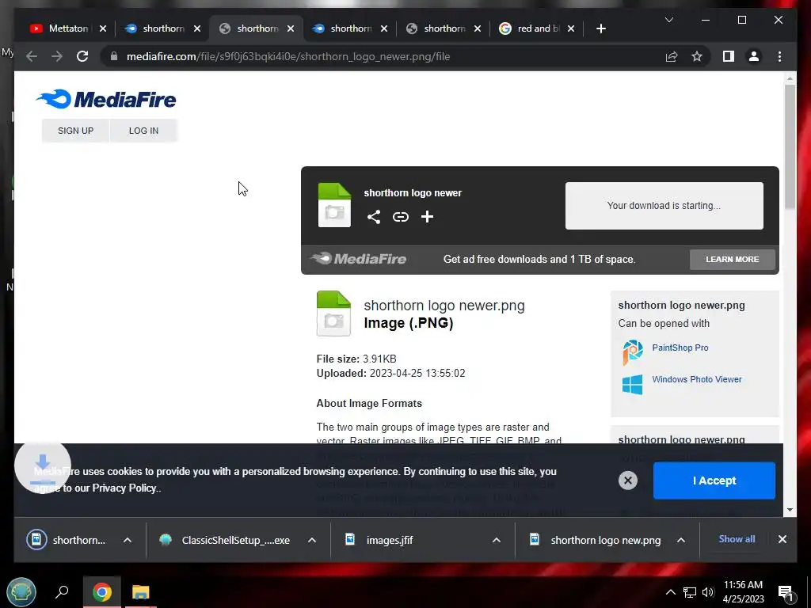This screenshot has height=608, width=811.
Task: Open the PaintShop Pro link
Action: coord(680,348)
